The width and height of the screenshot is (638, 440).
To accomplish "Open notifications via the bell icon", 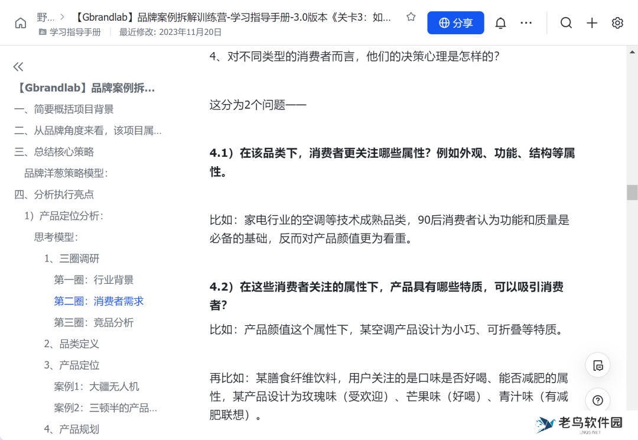I will click(499, 22).
